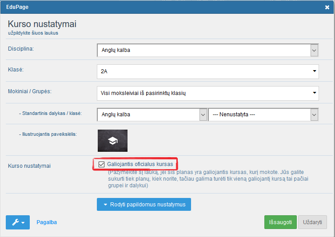335x237 pixels.
Task: Click the black arrow in the Klasė field
Action: 314,71
